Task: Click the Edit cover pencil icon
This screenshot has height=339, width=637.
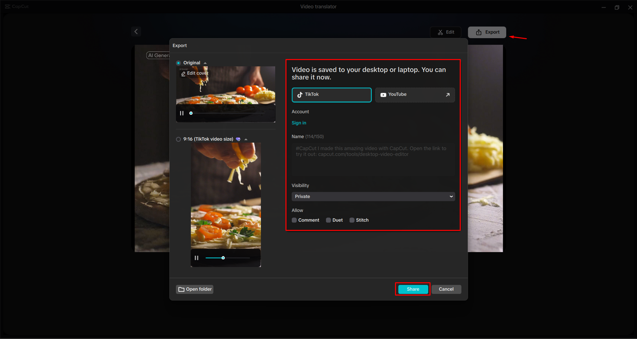Action: click(183, 74)
